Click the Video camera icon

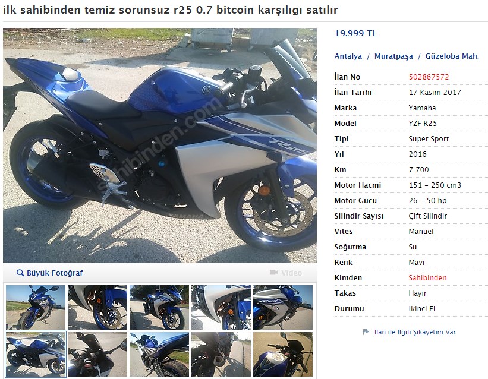[x=274, y=273]
